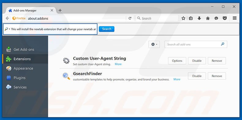242x120 pixels.
Task: Minimize the Firefox window
Action: [x=212, y=7]
